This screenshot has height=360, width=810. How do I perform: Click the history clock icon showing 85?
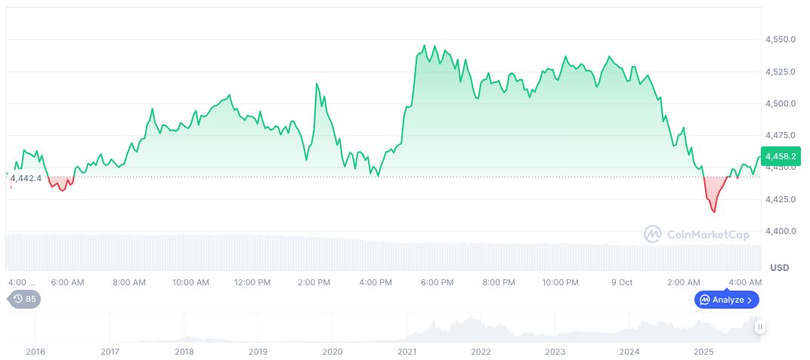click(x=18, y=299)
